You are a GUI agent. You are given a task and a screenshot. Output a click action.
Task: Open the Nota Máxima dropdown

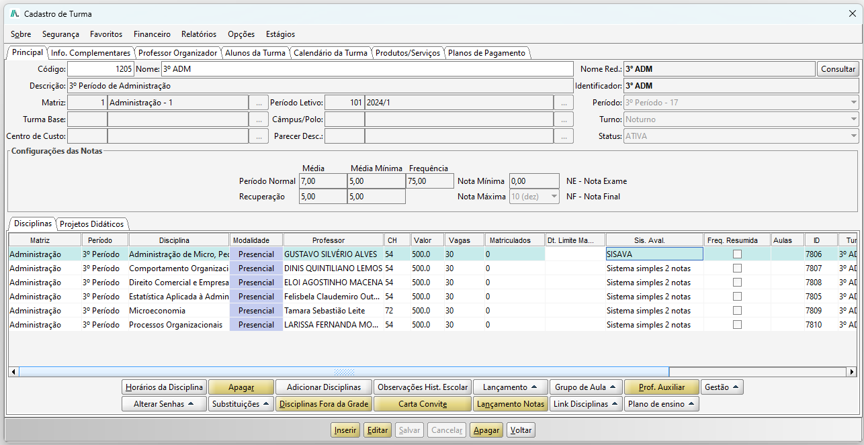[x=534, y=197]
